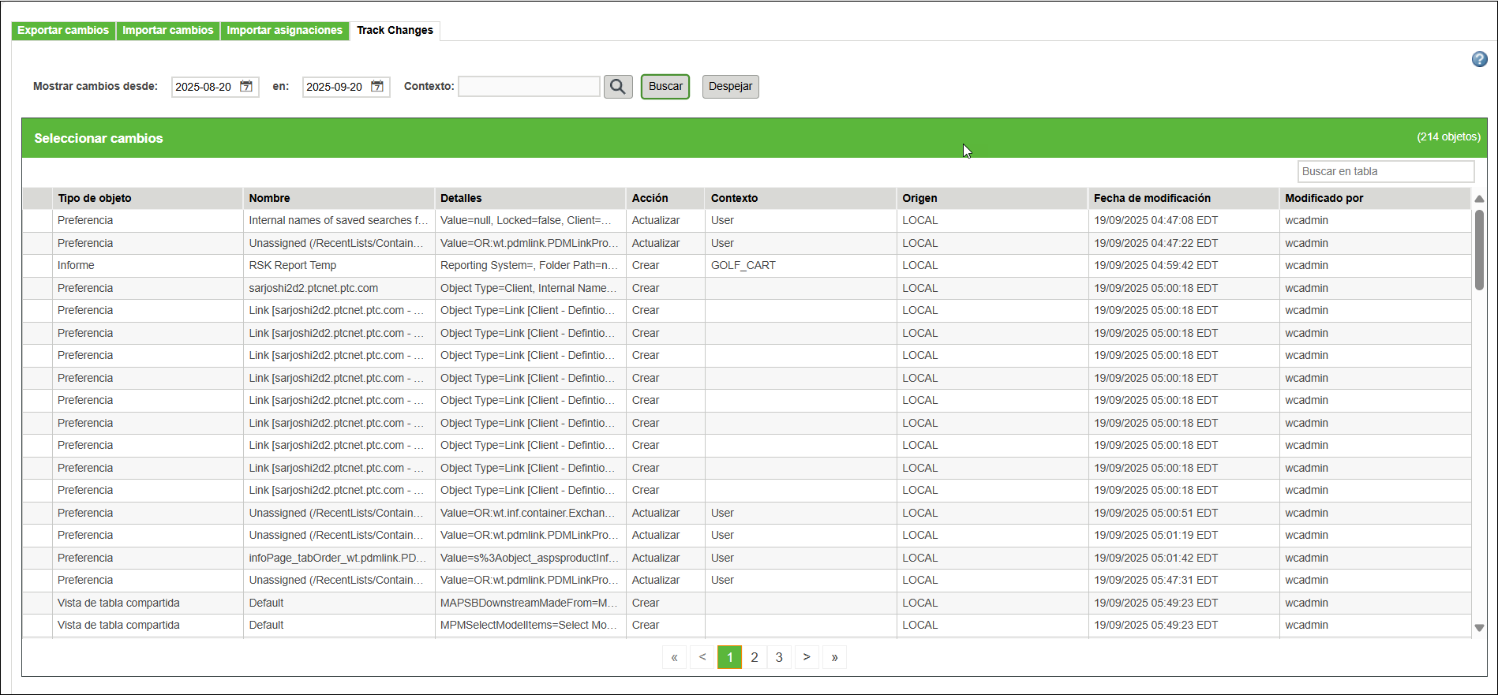The width and height of the screenshot is (1498, 695).
Task: Switch to the Importar asignaciones tab
Action: click(285, 31)
